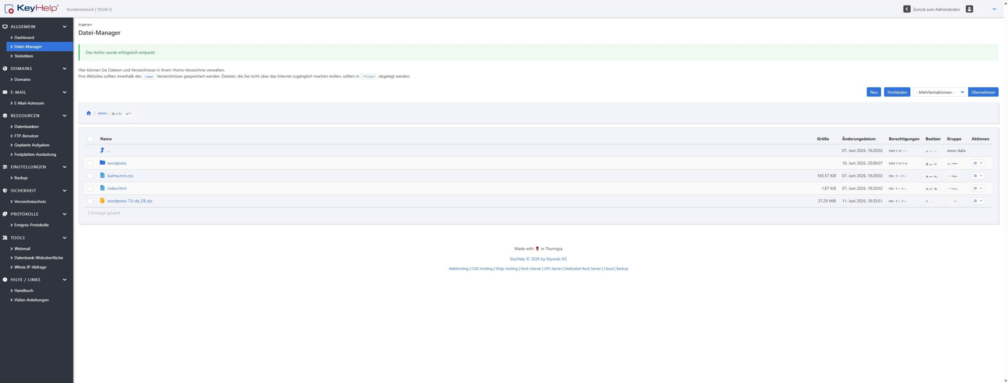The height and width of the screenshot is (383, 1008).
Task: Click Zurück zum Administrator link
Action: pyautogui.click(x=936, y=9)
